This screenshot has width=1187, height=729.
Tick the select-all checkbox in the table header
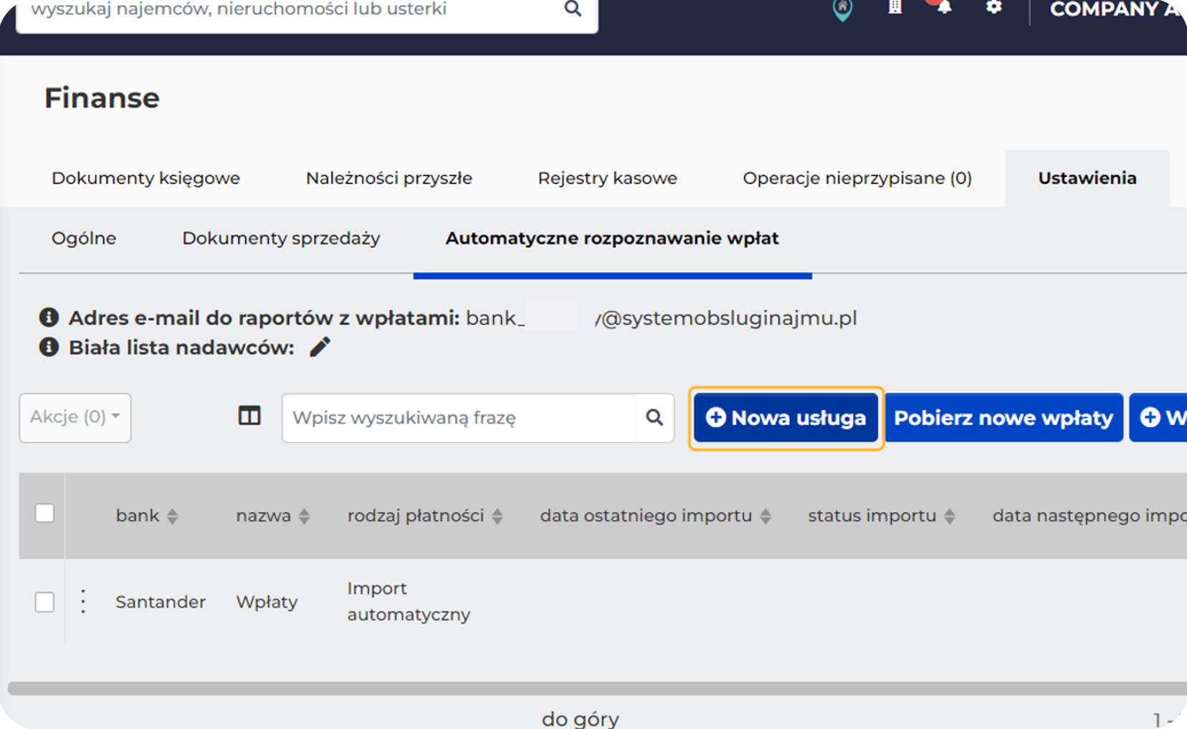tap(44, 513)
